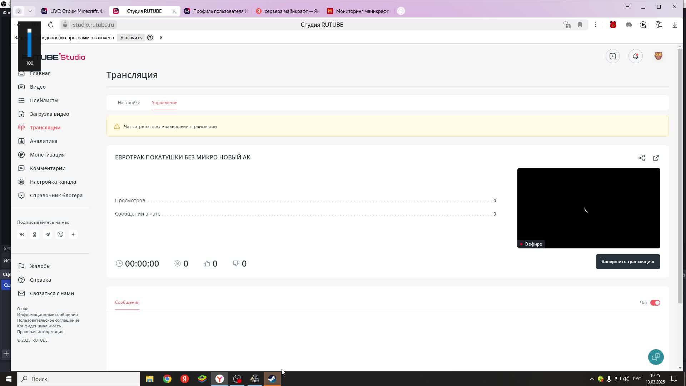Click Завершить трансляцию button
Image resolution: width=686 pixels, height=386 pixels.
(628, 262)
